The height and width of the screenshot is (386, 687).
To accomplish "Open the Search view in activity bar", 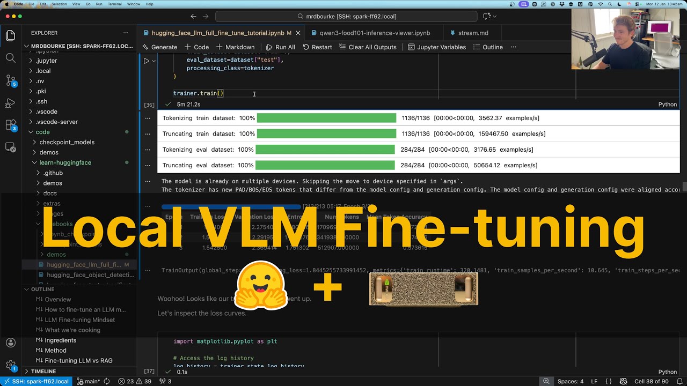I will 10,58.
